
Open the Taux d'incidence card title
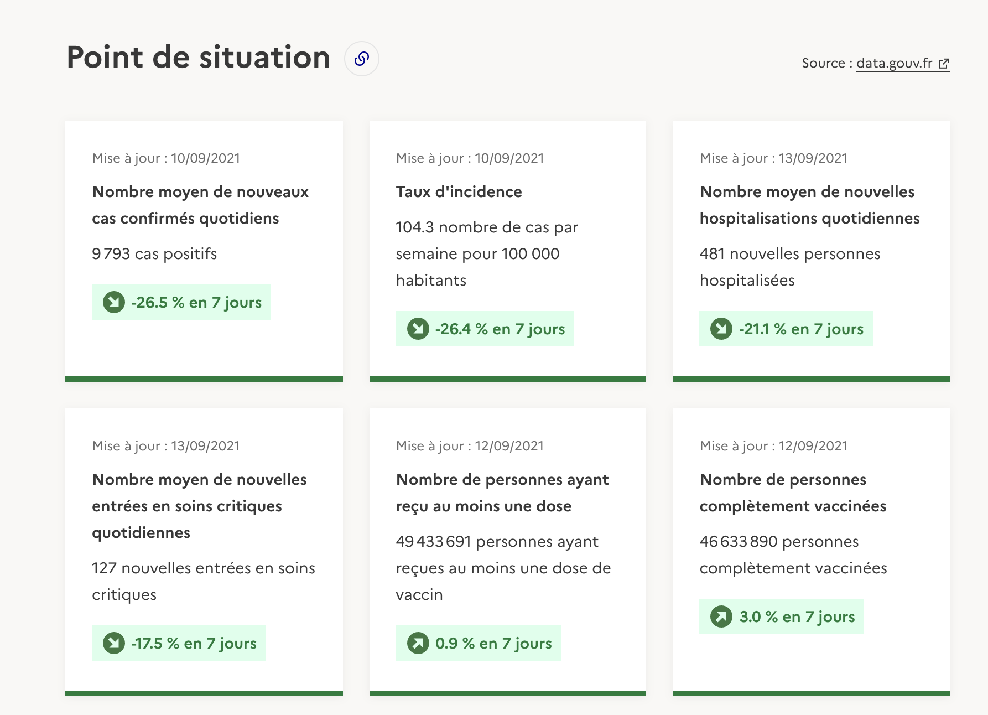click(x=459, y=192)
